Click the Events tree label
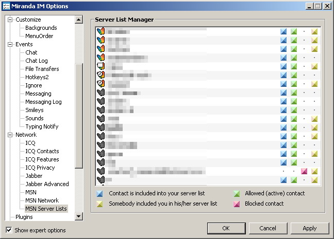 point(24,44)
